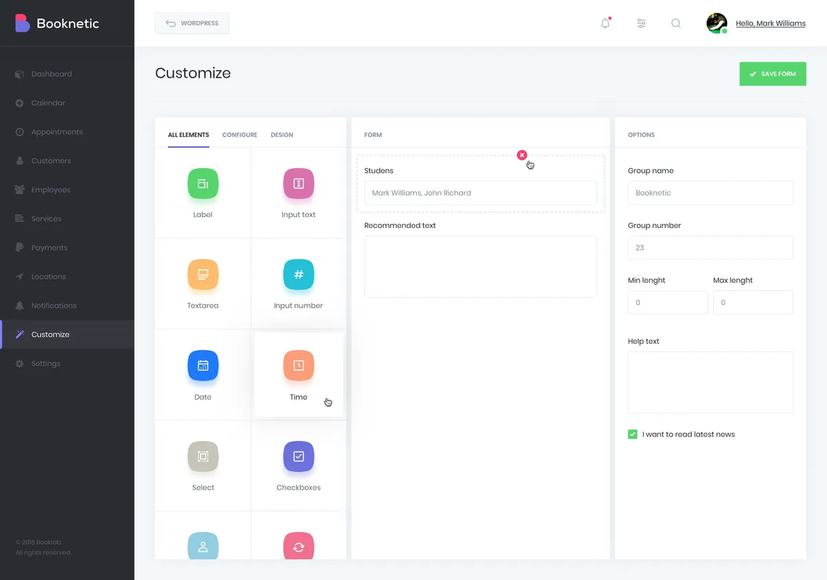Click the Appointments clock icon

pos(19,132)
